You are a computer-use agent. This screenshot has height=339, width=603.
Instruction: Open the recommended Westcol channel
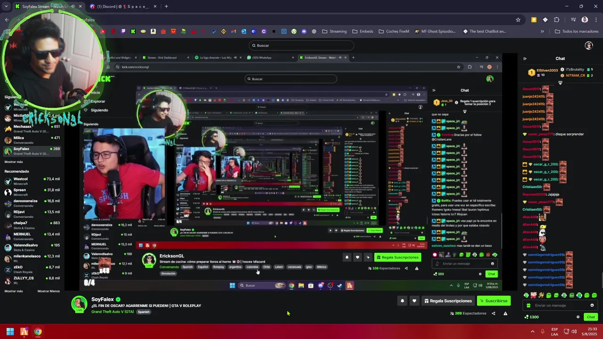[x=32, y=181]
